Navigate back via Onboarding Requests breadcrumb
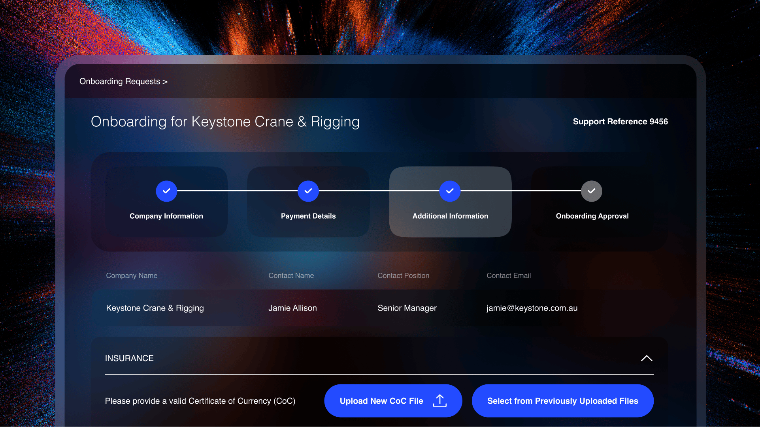This screenshot has width=760, height=427. click(123, 81)
